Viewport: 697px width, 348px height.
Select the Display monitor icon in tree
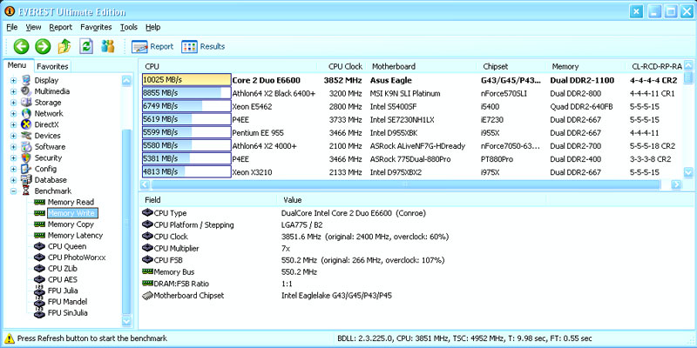[26, 80]
